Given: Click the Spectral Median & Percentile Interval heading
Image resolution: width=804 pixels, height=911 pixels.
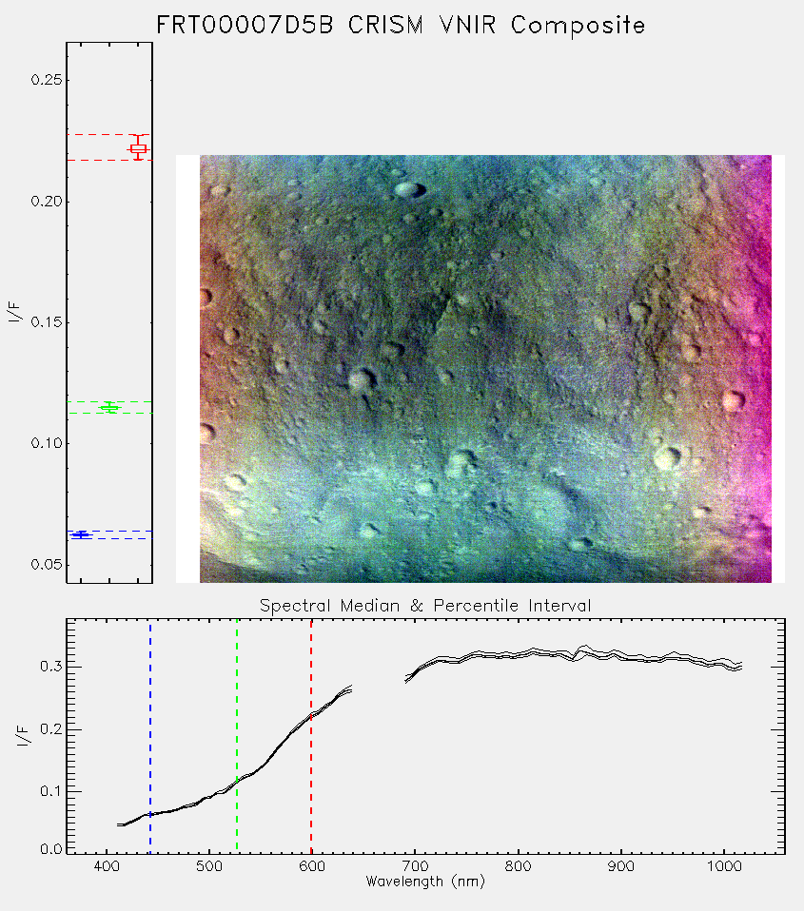Looking at the screenshot, I should tap(425, 606).
